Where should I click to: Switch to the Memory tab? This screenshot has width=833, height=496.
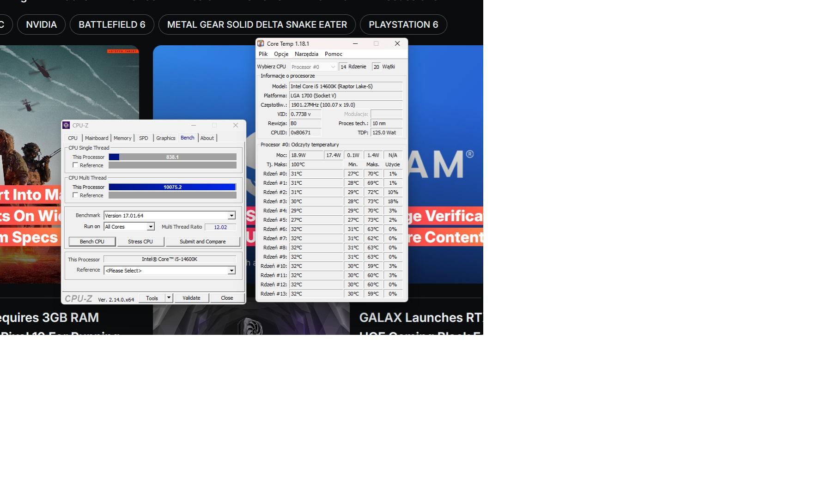click(x=122, y=138)
